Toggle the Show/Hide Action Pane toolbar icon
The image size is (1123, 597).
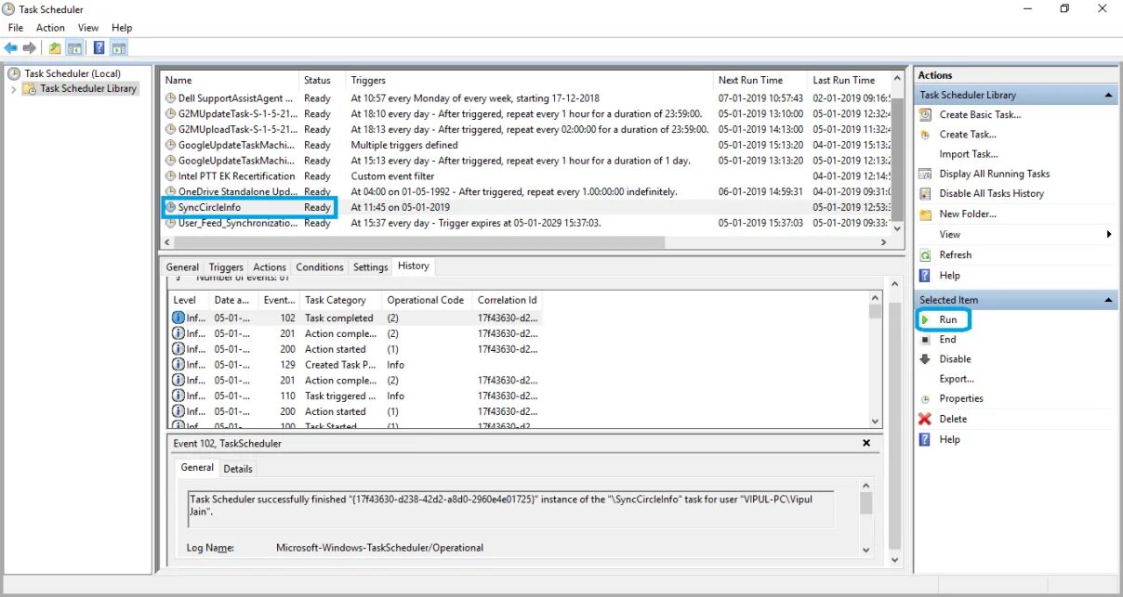[x=119, y=48]
